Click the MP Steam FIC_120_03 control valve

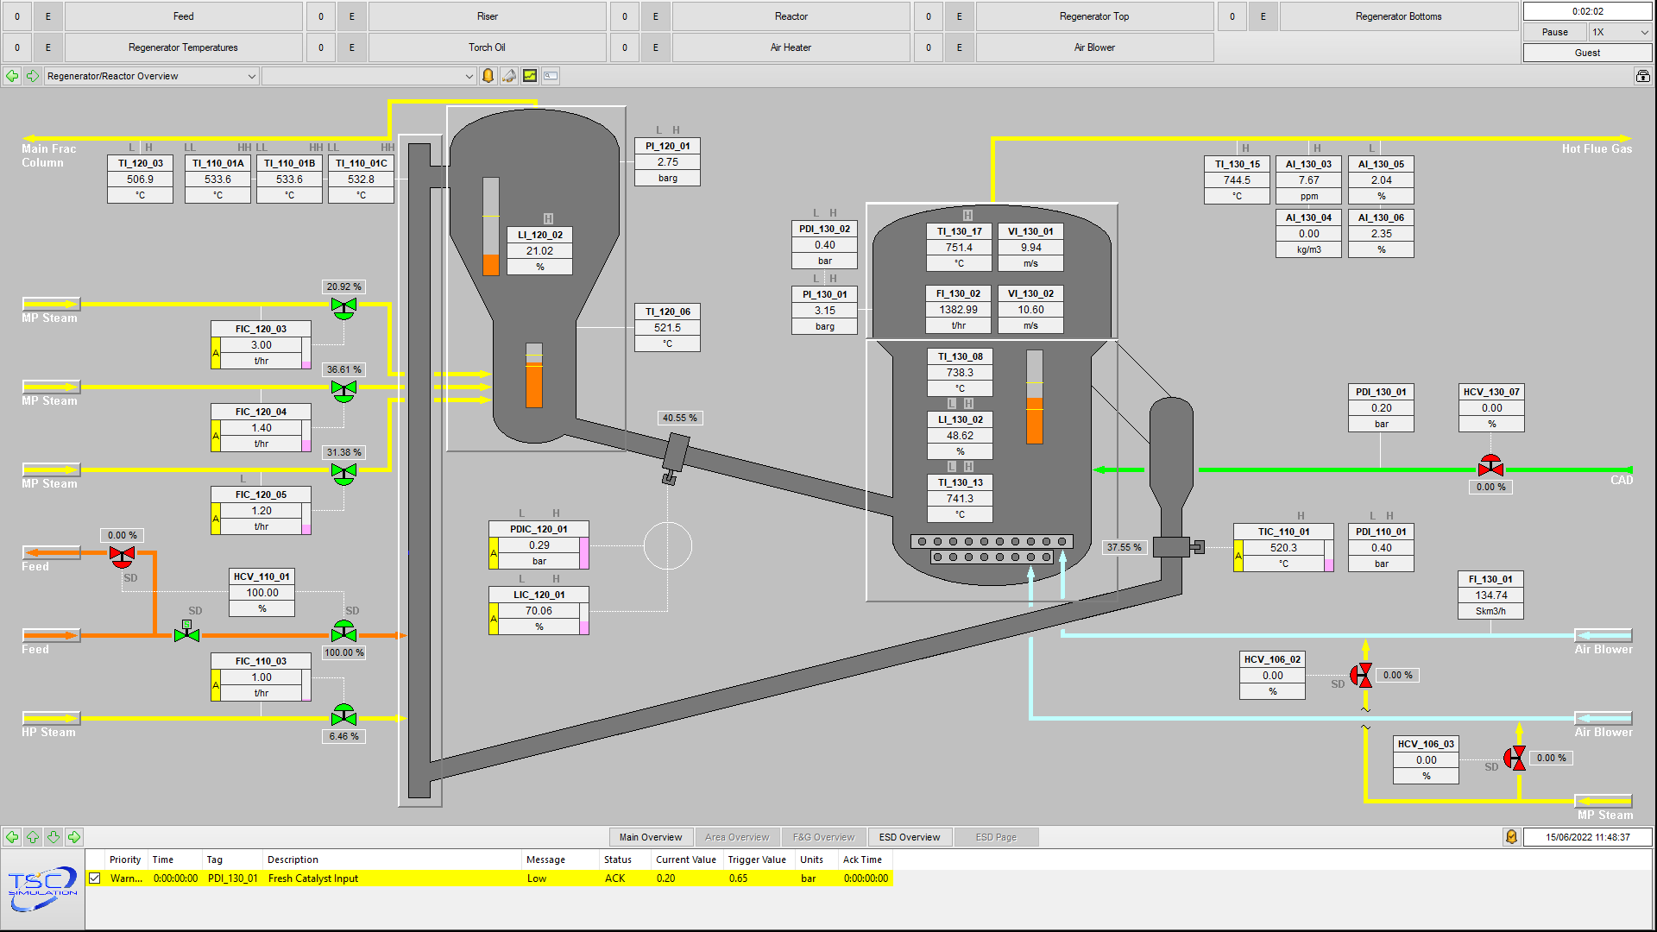click(x=343, y=307)
